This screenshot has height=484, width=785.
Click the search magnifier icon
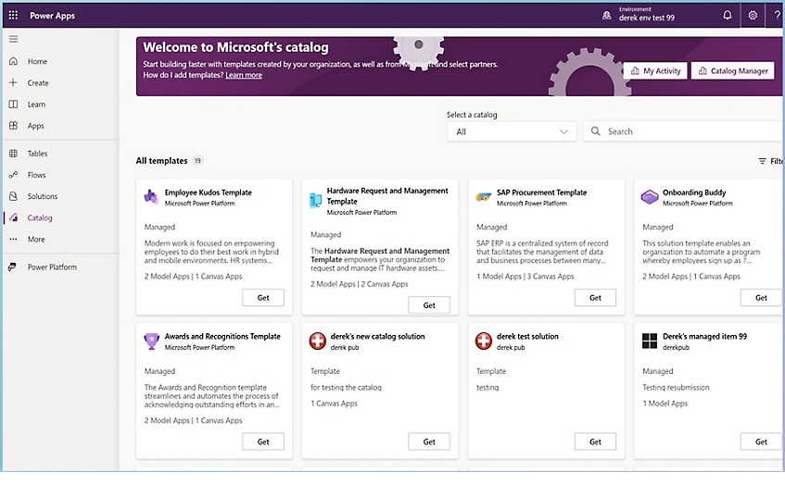pos(595,131)
